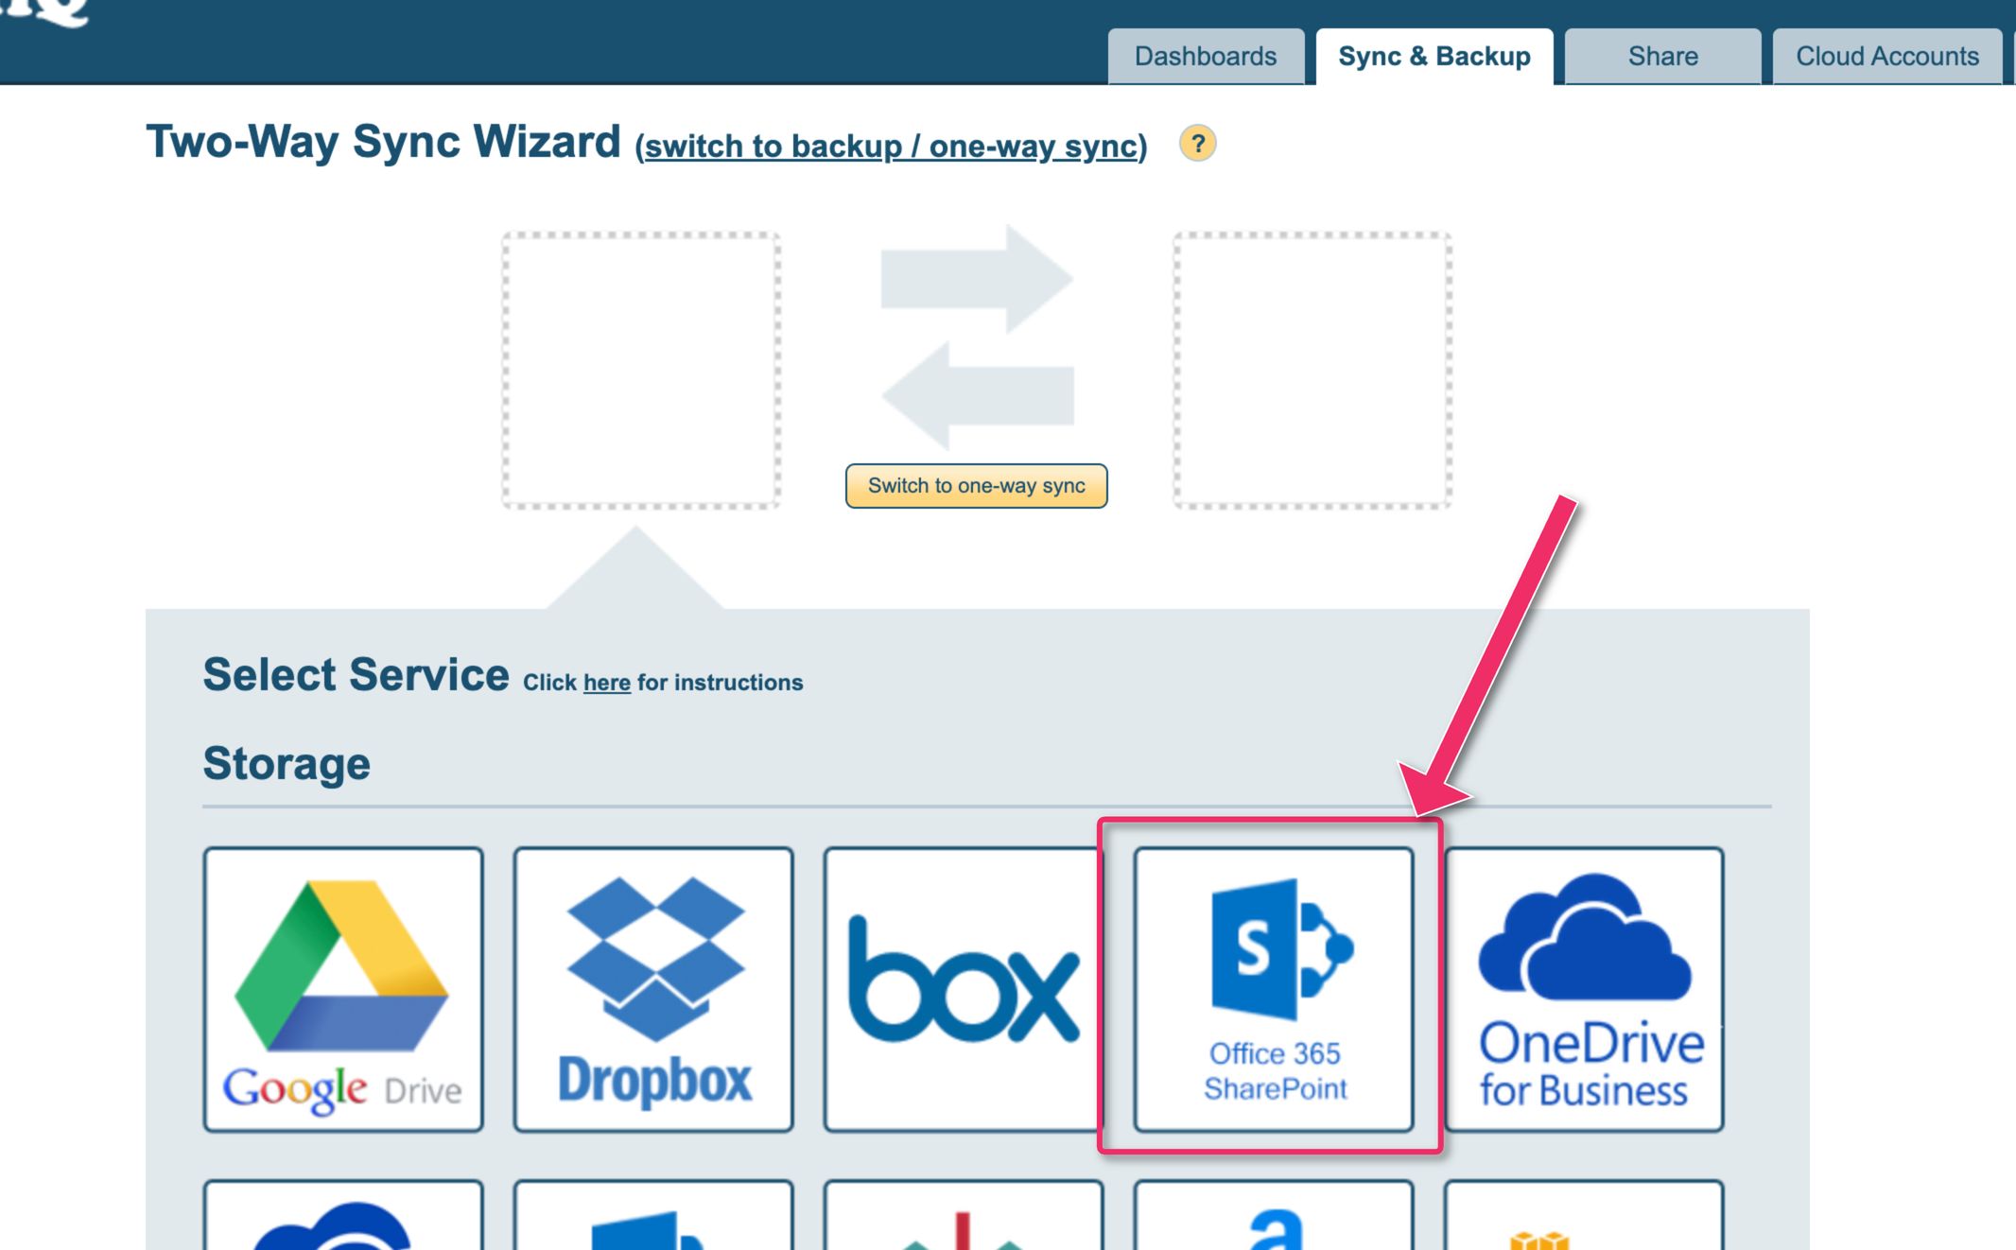Open the Share tab

(1662, 57)
